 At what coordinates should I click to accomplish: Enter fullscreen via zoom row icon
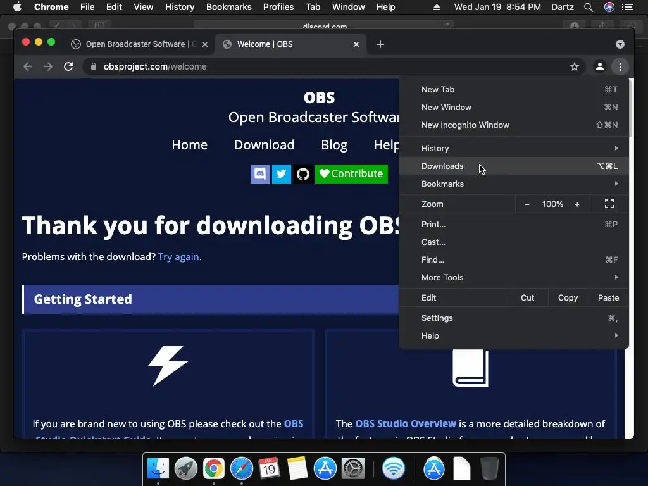click(609, 204)
